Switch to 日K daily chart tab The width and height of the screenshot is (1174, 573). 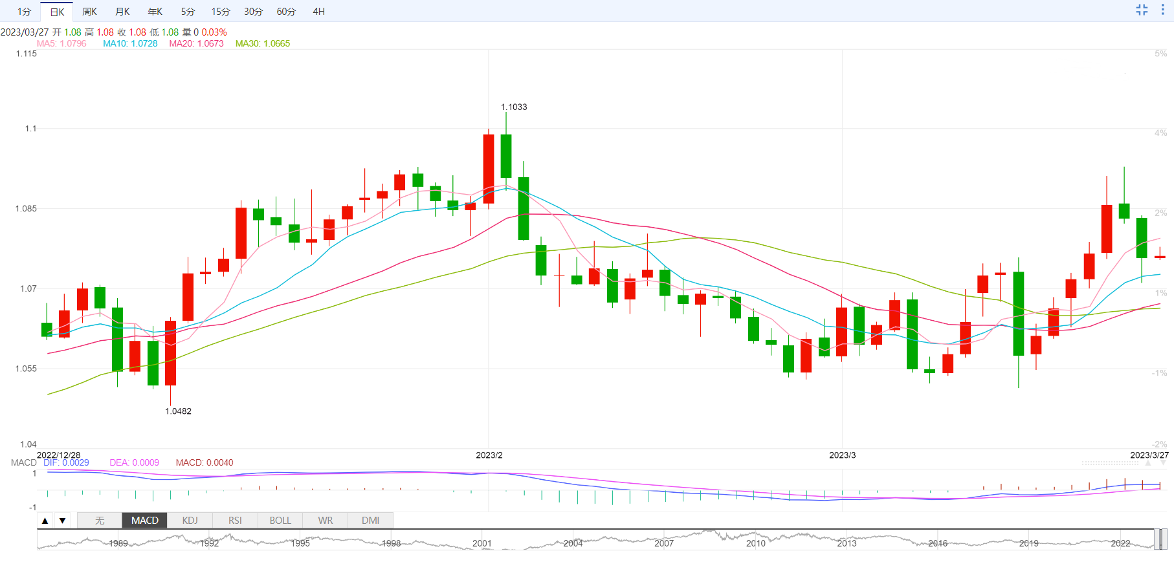point(57,12)
